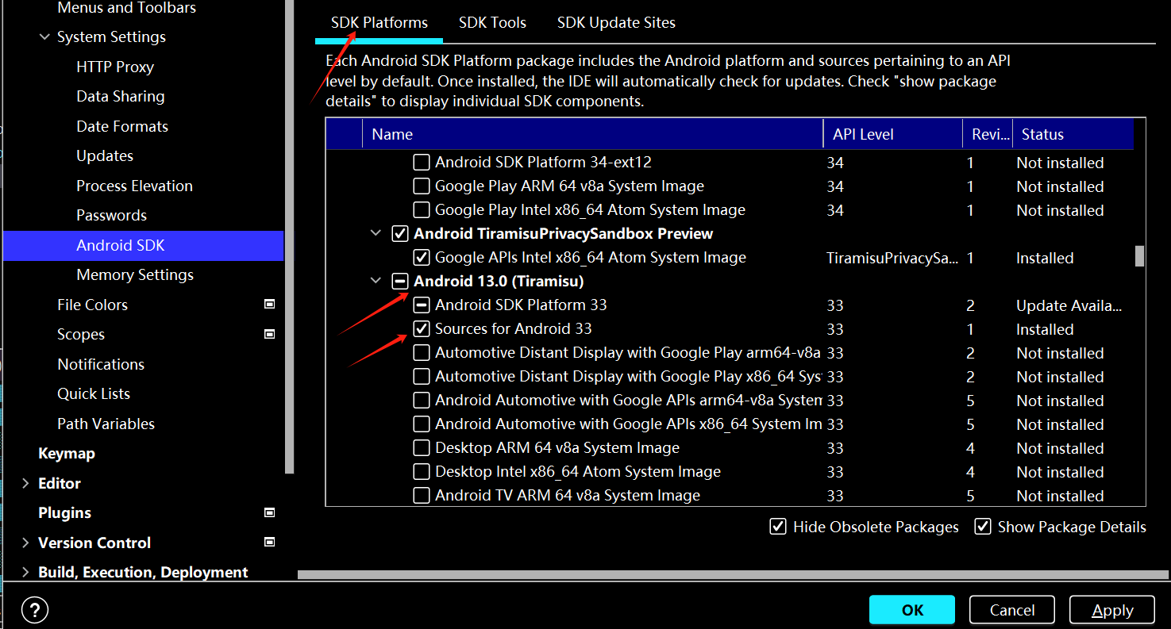This screenshot has width=1171, height=629.
Task: Open Plugins settings
Action: point(65,513)
